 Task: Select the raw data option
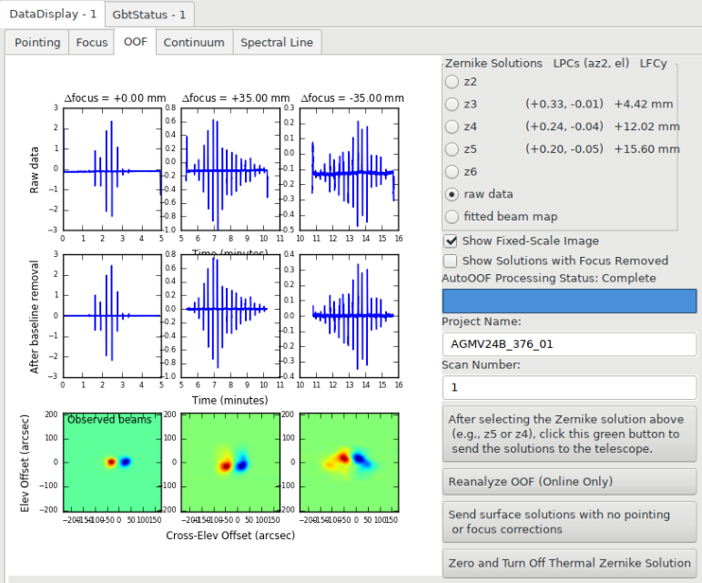pyautogui.click(x=453, y=194)
